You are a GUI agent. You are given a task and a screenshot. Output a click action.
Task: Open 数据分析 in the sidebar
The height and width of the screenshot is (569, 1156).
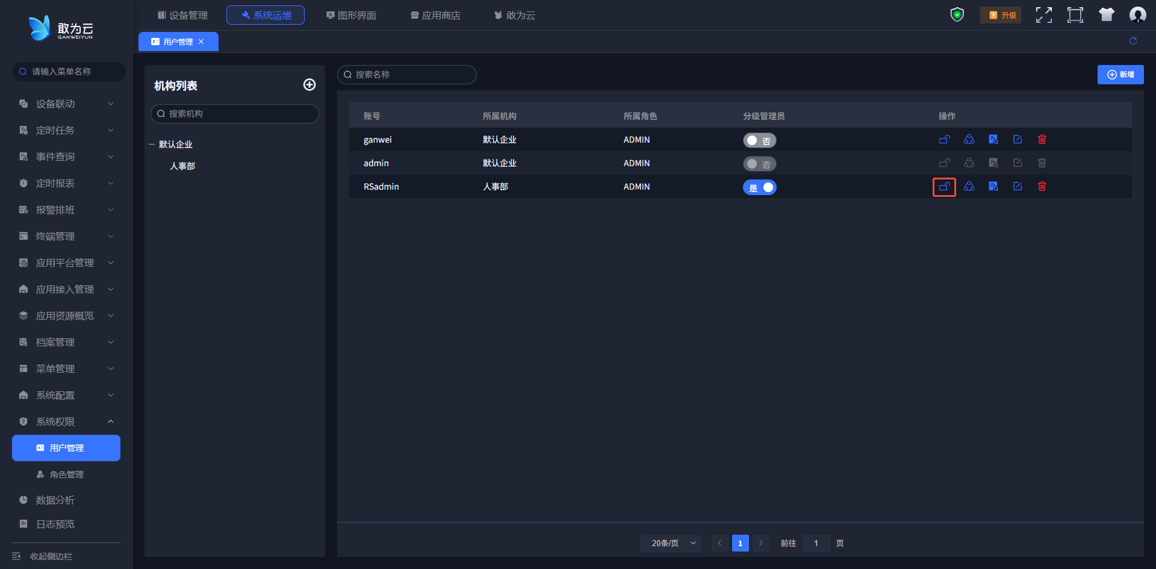[66, 500]
